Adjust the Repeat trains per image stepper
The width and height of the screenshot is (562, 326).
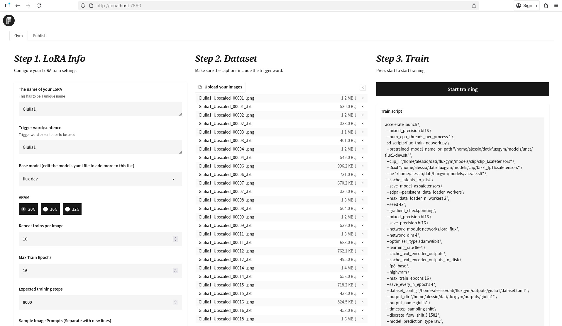pos(175,239)
